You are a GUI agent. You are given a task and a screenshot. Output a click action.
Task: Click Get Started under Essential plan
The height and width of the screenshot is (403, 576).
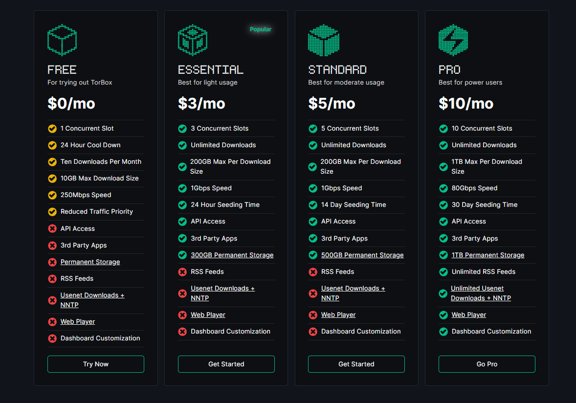(x=226, y=364)
